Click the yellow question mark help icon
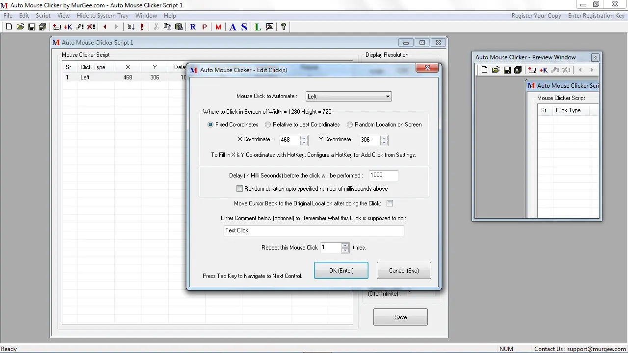The width and height of the screenshot is (628, 353). point(284,27)
